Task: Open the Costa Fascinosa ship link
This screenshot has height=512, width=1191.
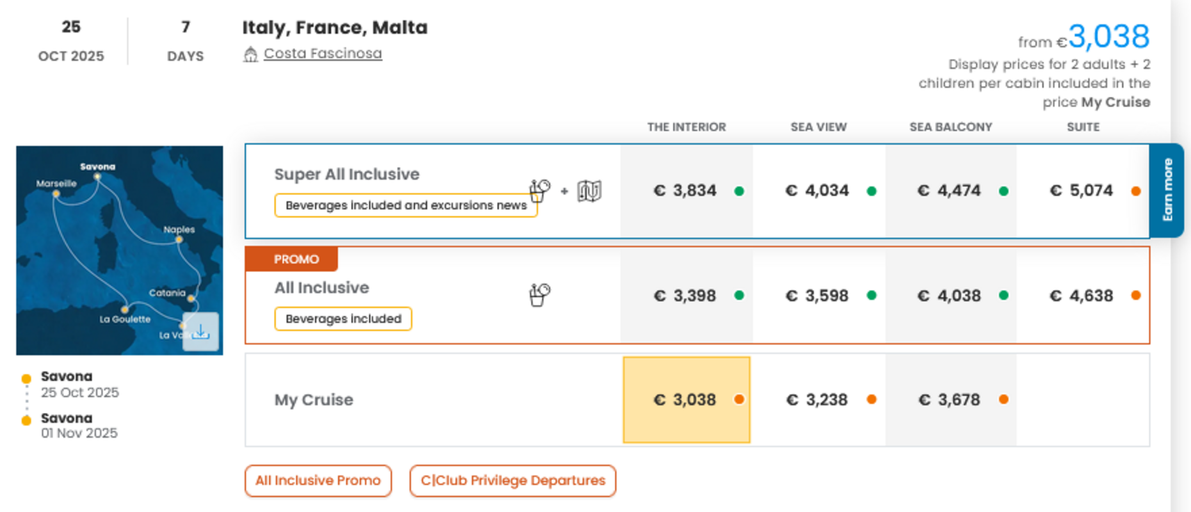Action: 323,54
